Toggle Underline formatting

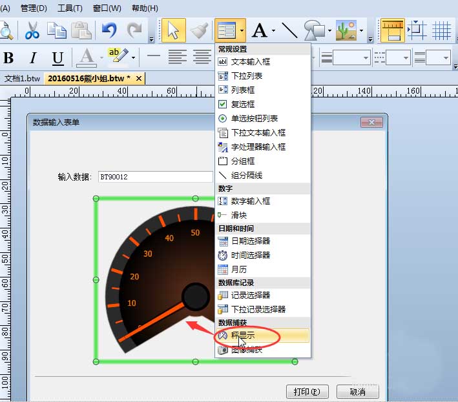57,57
